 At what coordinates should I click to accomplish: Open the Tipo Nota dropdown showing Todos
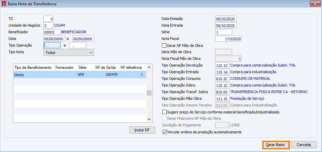[69, 53]
